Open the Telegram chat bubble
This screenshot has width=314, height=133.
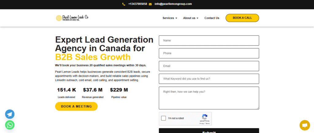point(10,114)
